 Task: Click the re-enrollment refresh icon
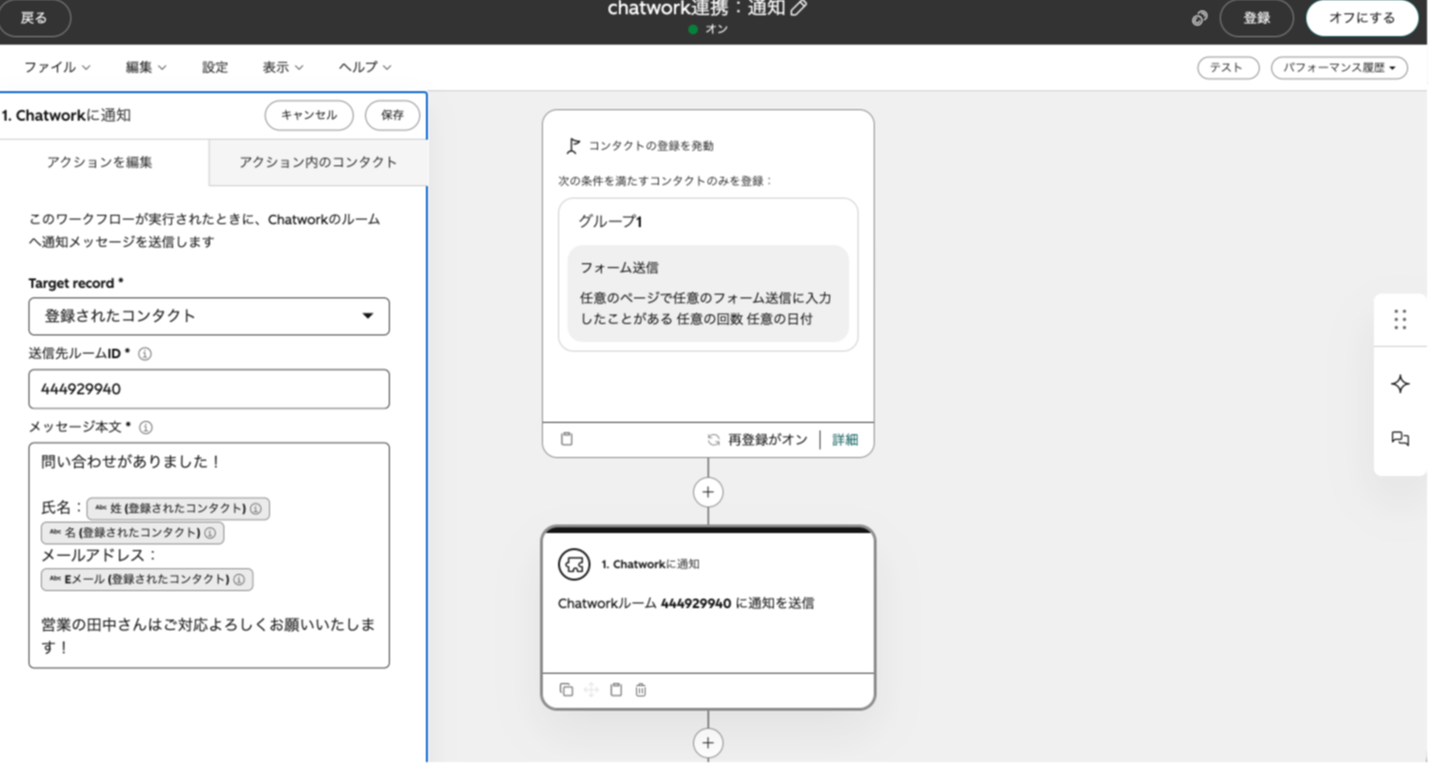[713, 440]
